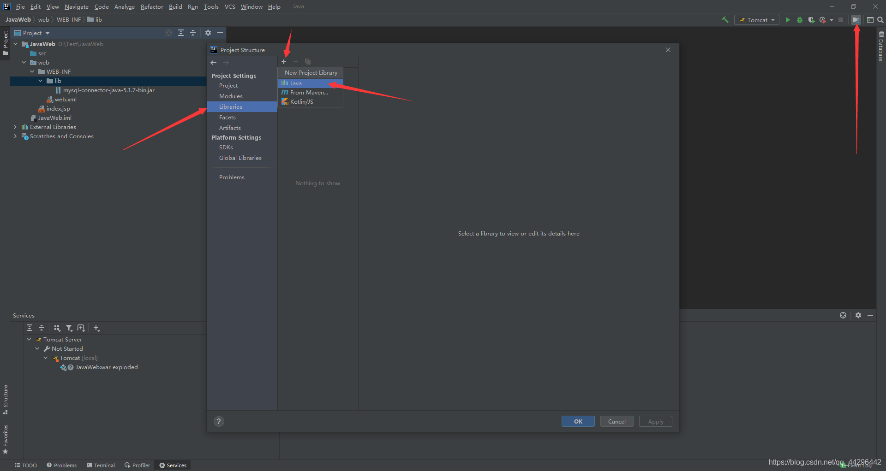Image resolution: width=886 pixels, height=471 pixels.
Task: Click the Remove minus icon in Libraries toolbar
Action: 296,62
